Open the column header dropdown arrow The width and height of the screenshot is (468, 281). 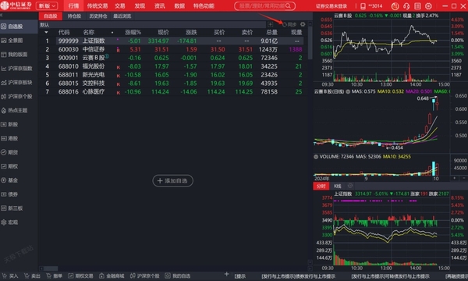coord(46,32)
